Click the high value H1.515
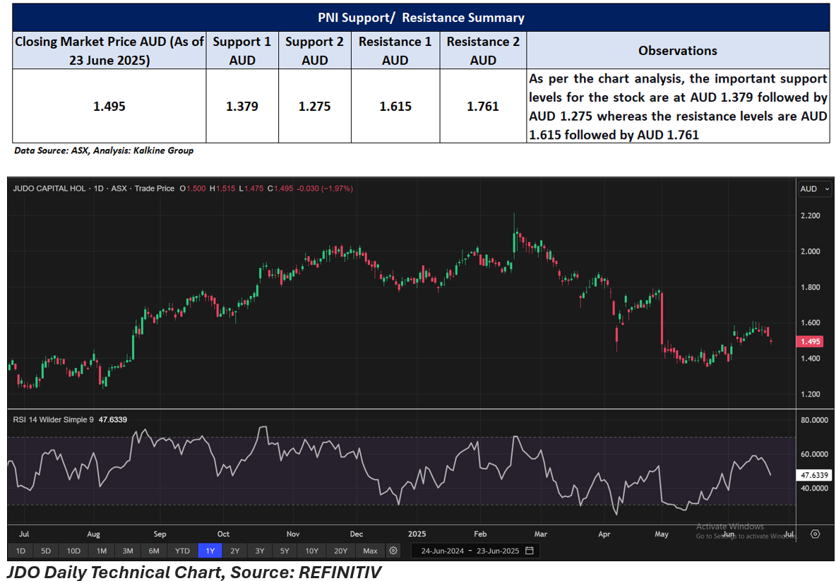Image resolution: width=836 pixels, height=581 pixels. [222, 188]
